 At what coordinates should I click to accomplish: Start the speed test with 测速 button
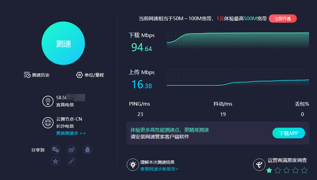click(63, 43)
